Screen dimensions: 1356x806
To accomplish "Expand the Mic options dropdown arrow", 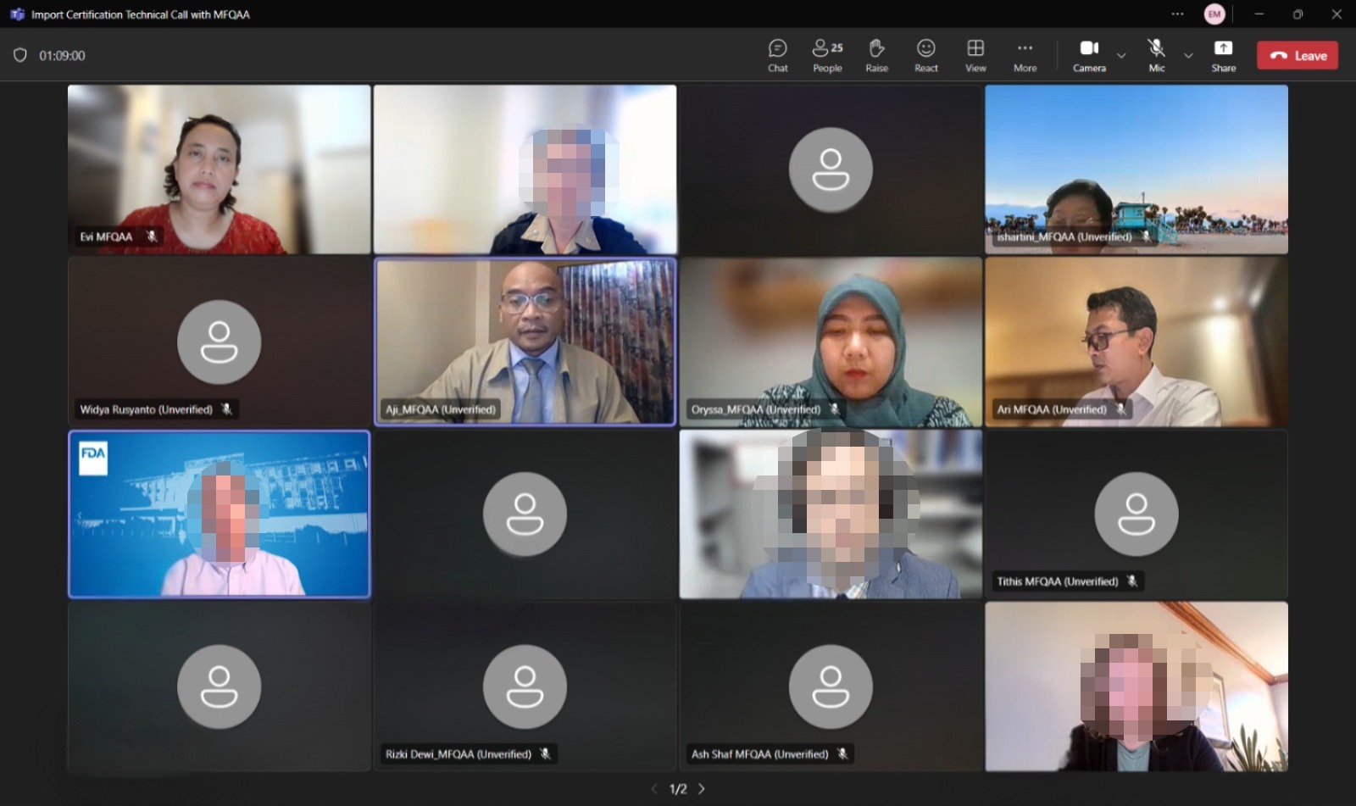I will [x=1188, y=56].
